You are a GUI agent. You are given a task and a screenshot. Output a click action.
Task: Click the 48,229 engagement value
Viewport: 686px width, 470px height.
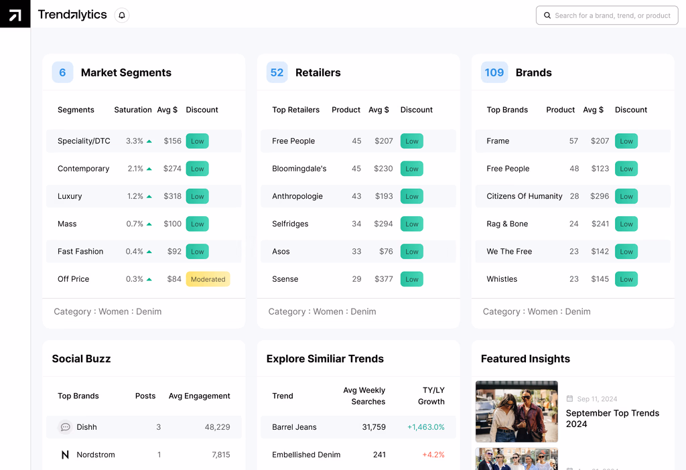tap(218, 427)
